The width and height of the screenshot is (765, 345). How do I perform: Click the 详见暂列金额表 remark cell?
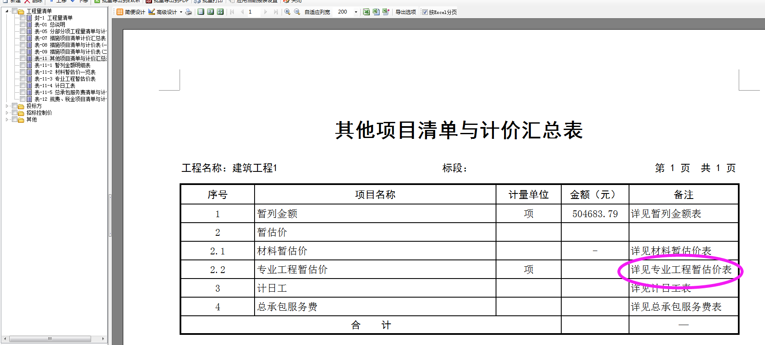click(684, 214)
